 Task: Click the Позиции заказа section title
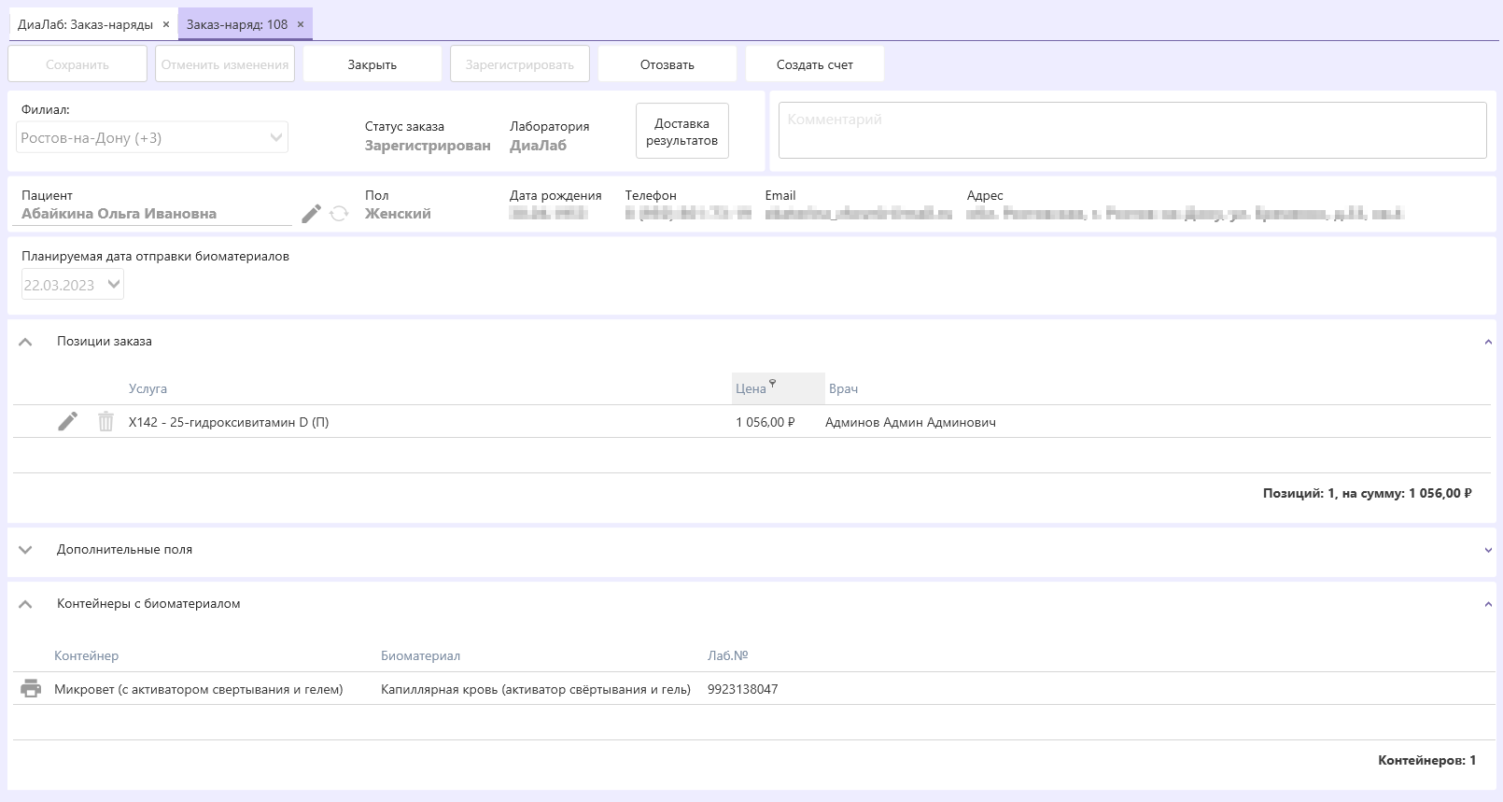pos(105,342)
